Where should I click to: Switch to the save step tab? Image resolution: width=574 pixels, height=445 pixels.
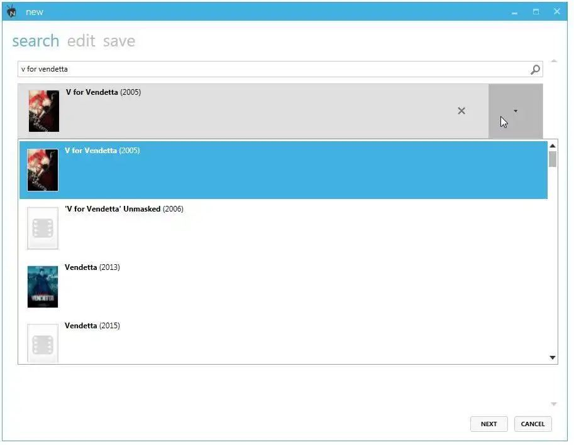[x=119, y=41]
